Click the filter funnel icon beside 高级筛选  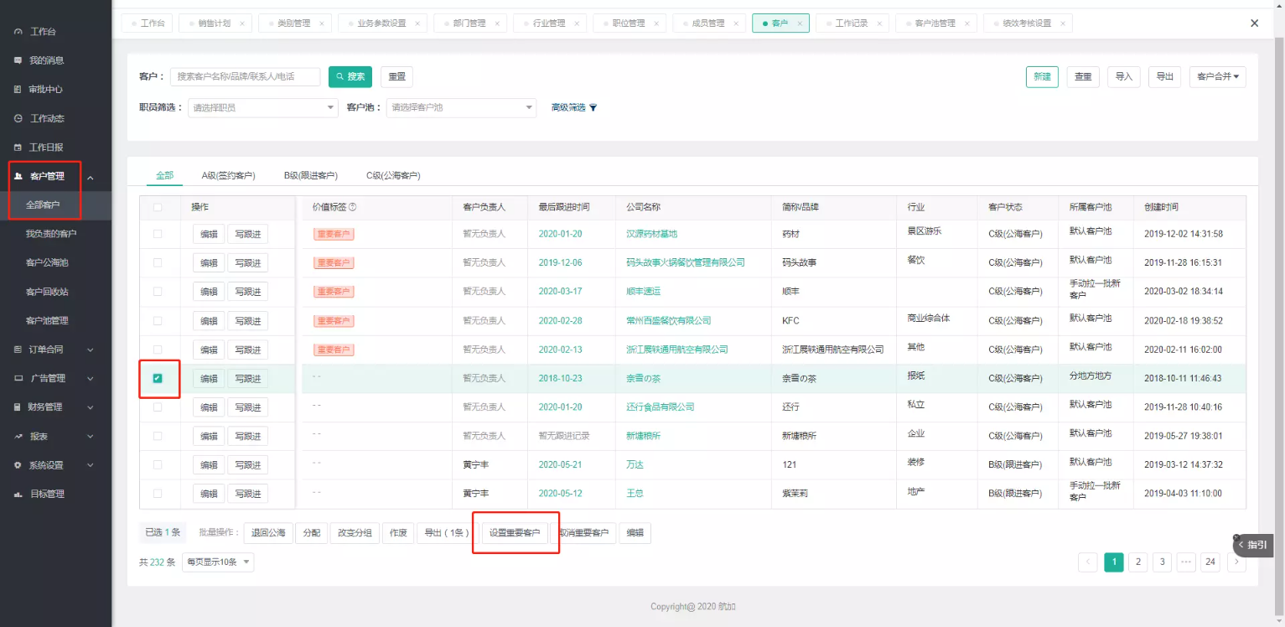593,107
